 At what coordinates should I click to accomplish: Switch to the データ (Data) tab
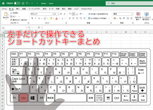(51, 9)
